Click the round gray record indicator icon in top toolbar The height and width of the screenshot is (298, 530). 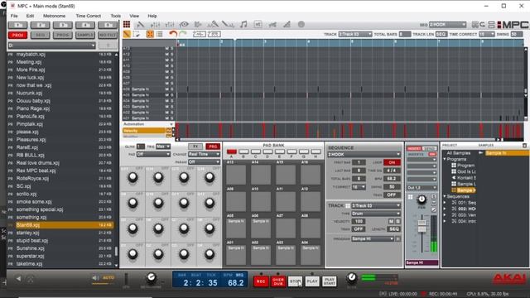(x=301, y=24)
